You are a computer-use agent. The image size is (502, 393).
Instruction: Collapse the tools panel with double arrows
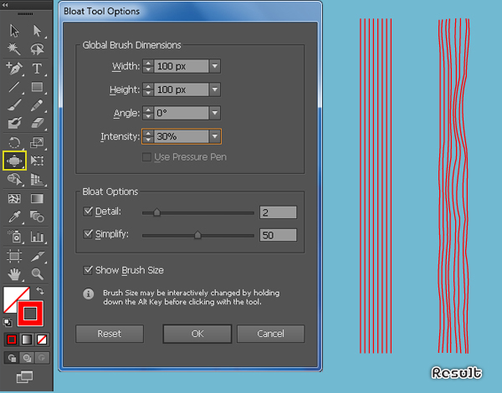(x=5, y=5)
